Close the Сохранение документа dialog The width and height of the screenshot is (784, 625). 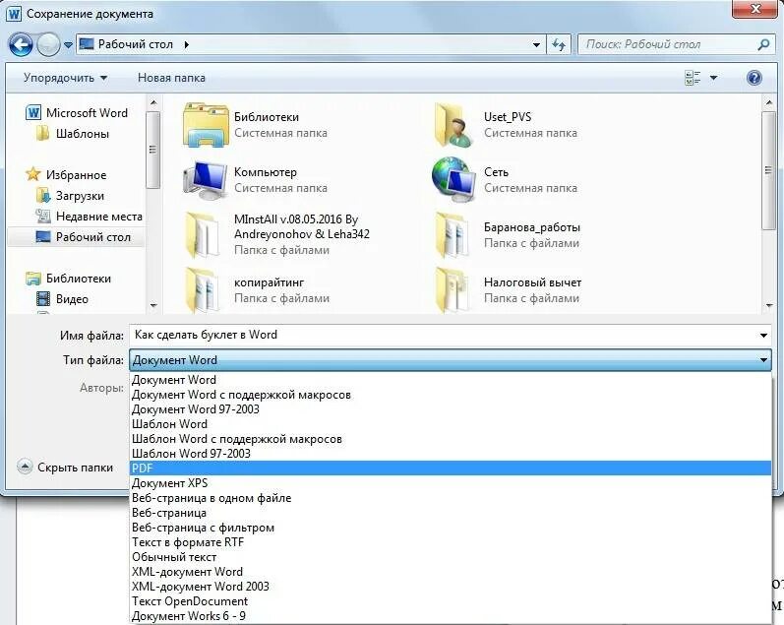tap(755, 9)
